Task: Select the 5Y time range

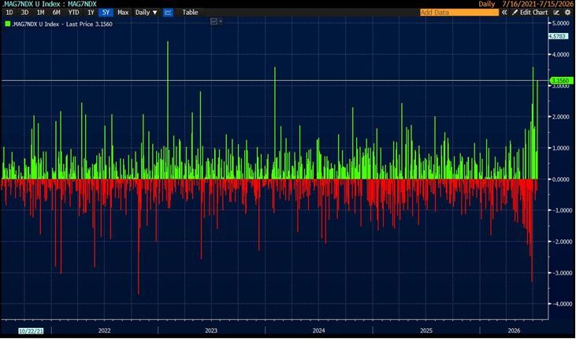Action: point(106,13)
